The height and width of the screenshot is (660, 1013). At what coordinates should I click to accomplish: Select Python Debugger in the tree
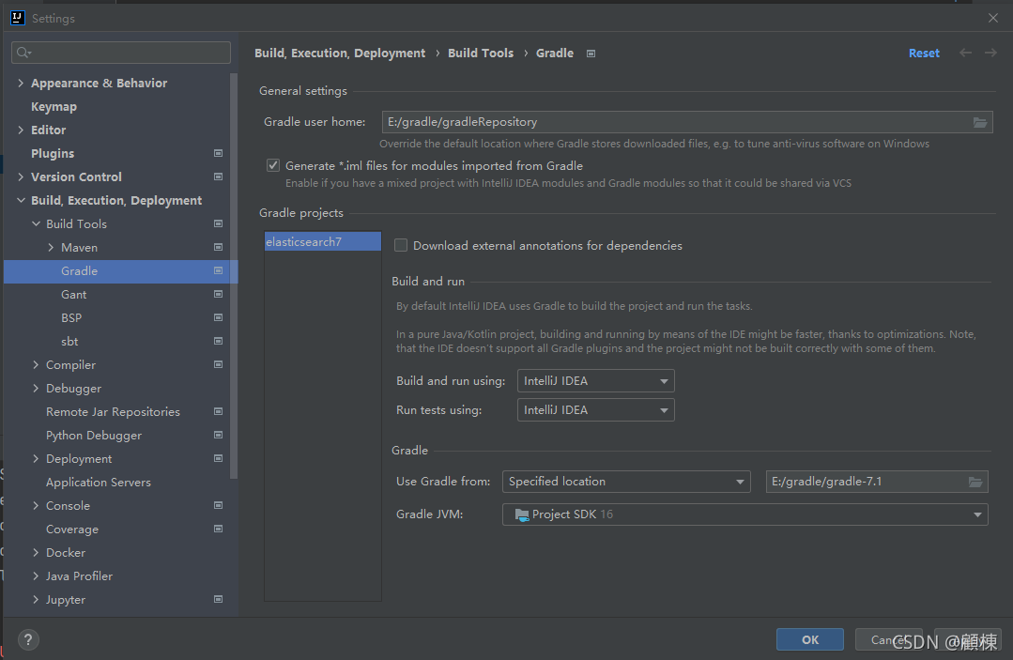94,436
